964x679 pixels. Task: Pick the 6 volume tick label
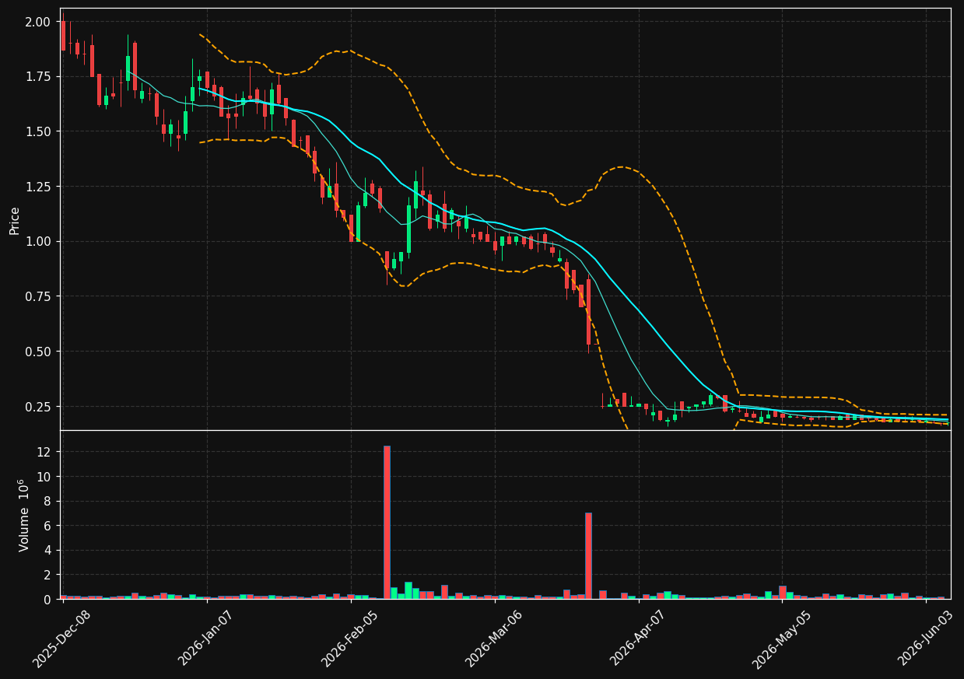tap(48, 526)
